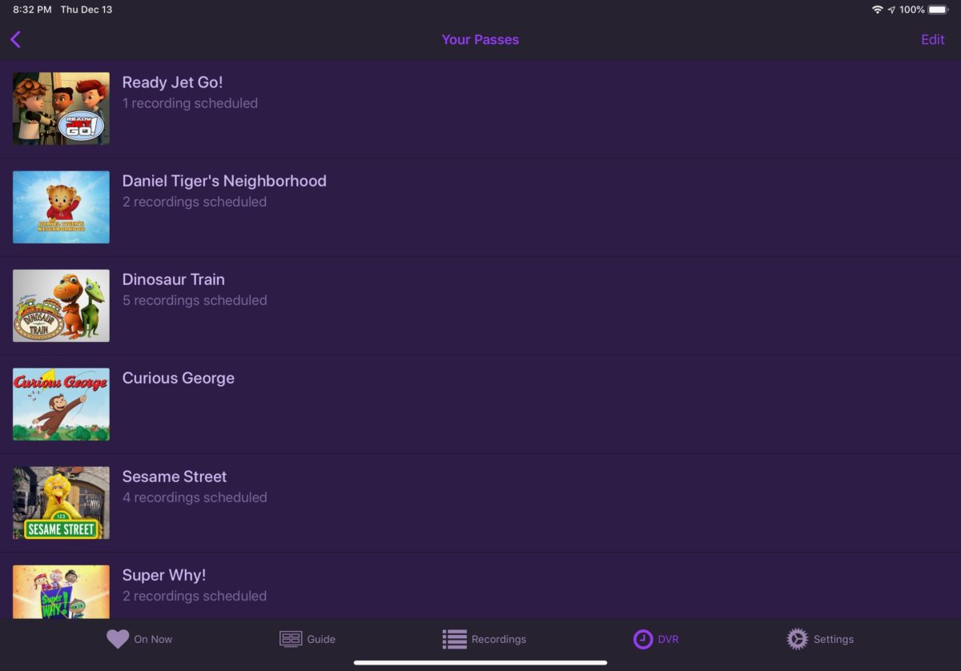961x671 pixels.
Task: Click '1 recording scheduled' under Ready Jet Go!
Action: click(190, 103)
